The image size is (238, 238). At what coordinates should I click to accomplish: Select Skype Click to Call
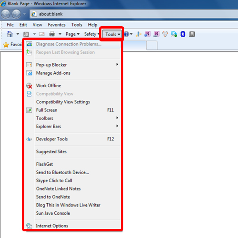pos(73,180)
